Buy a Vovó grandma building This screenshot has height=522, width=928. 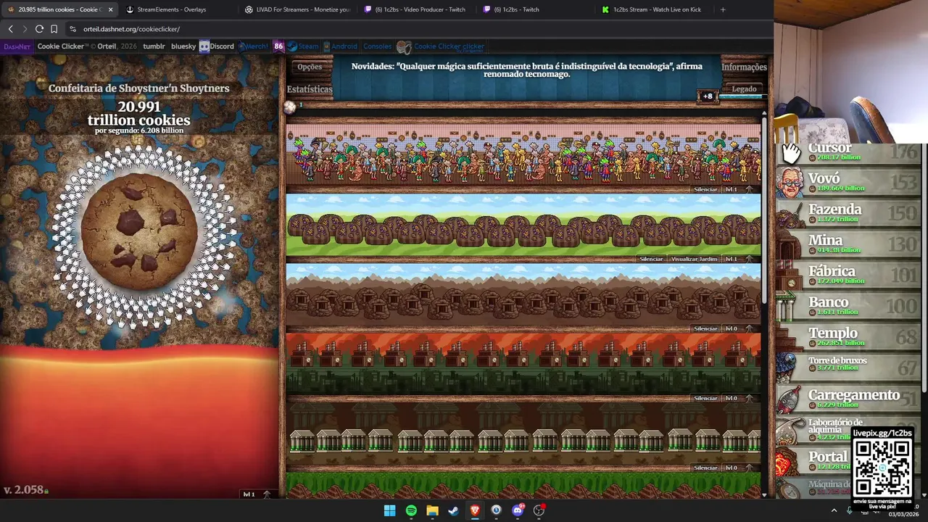[848, 183]
